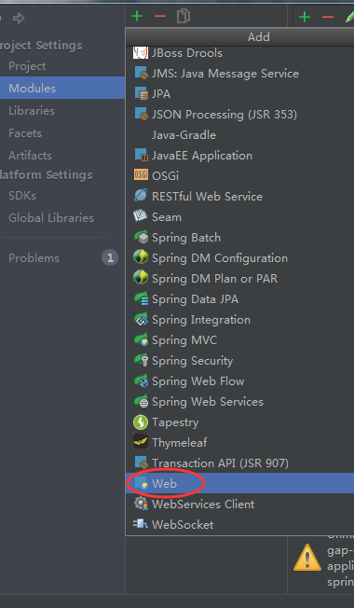Click the right panel red minus icon
Image resolution: width=354 pixels, height=608 pixels.
pyautogui.click(x=328, y=17)
